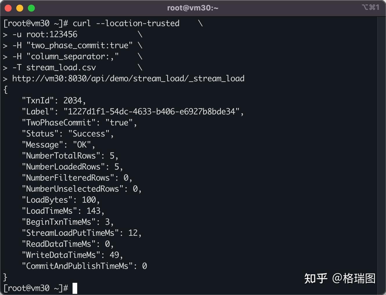This screenshot has height=295, width=386.
Task: Click the LoadTimeMs value 143
Action: (93, 211)
